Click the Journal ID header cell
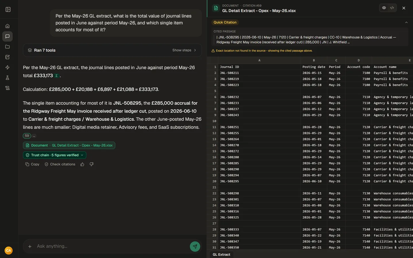413x258 pixels. pos(259,67)
